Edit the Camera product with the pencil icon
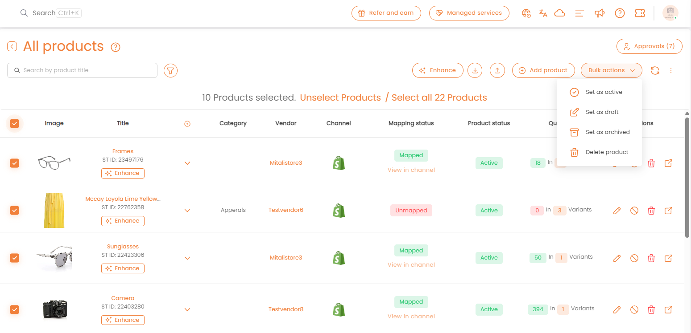The height and width of the screenshot is (333, 691). [617, 310]
